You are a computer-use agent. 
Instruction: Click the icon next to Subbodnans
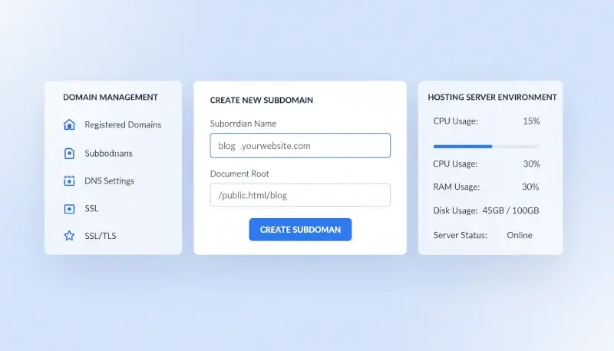(x=69, y=154)
